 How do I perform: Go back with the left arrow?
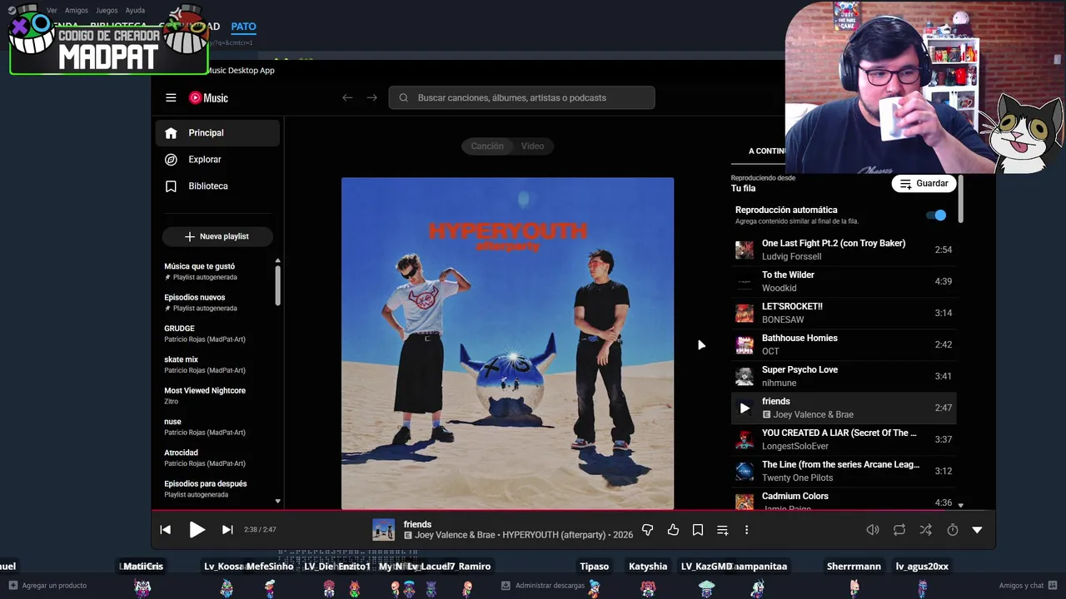click(x=347, y=97)
